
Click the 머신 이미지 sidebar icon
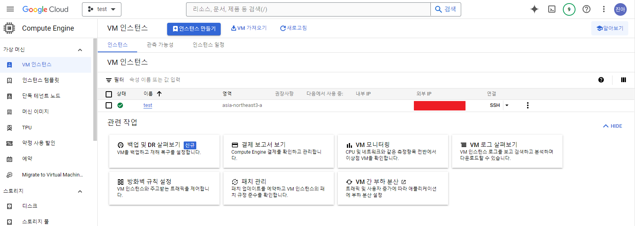pos(9,112)
